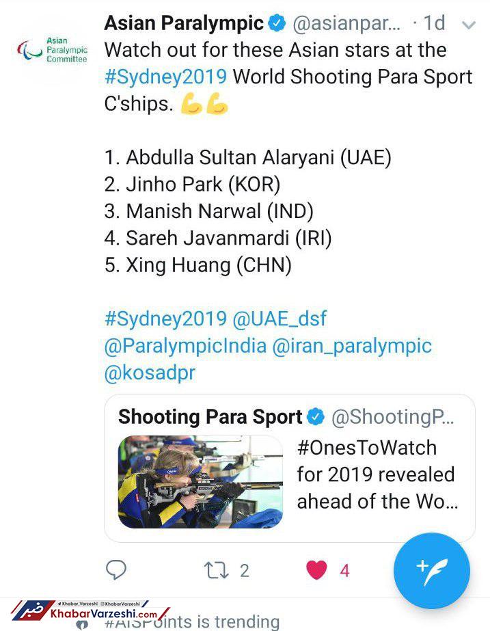Click the Asian Paralympic account name

tap(183, 24)
